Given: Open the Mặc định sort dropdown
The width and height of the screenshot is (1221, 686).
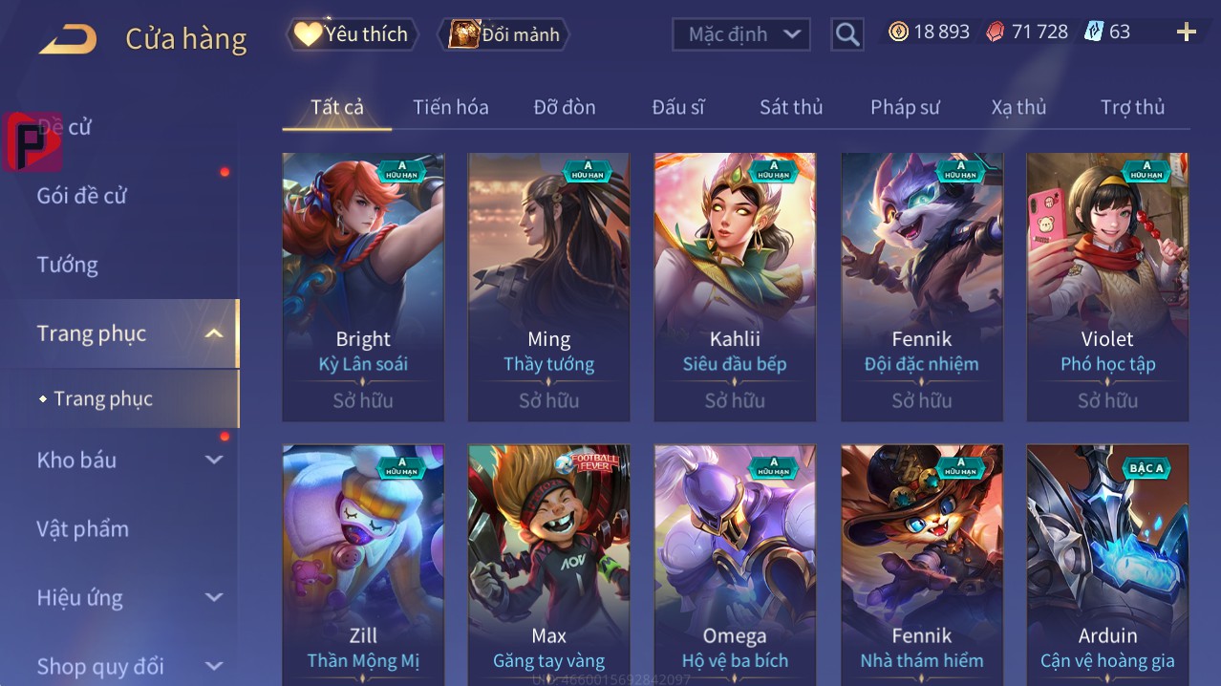Looking at the screenshot, I should click(x=741, y=34).
